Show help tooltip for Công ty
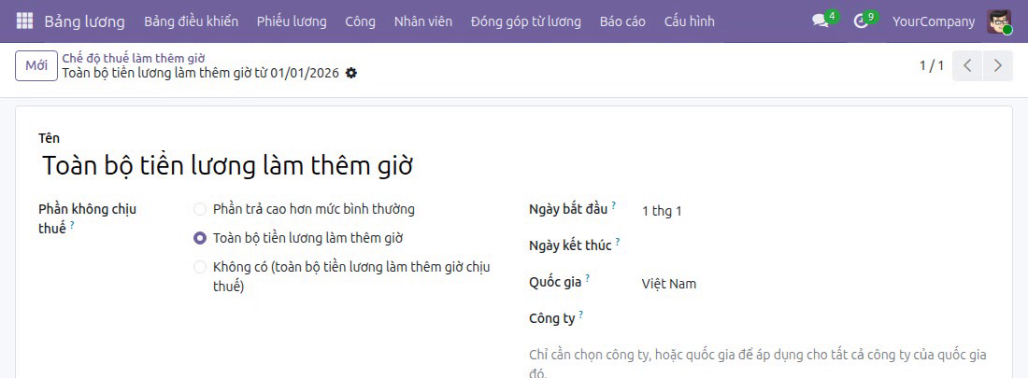Image resolution: width=1028 pixels, height=378 pixels. [x=581, y=315]
